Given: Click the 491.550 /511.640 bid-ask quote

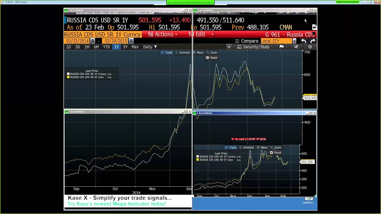Looking at the screenshot, I should pyautogui.click(x=220, y=20).
